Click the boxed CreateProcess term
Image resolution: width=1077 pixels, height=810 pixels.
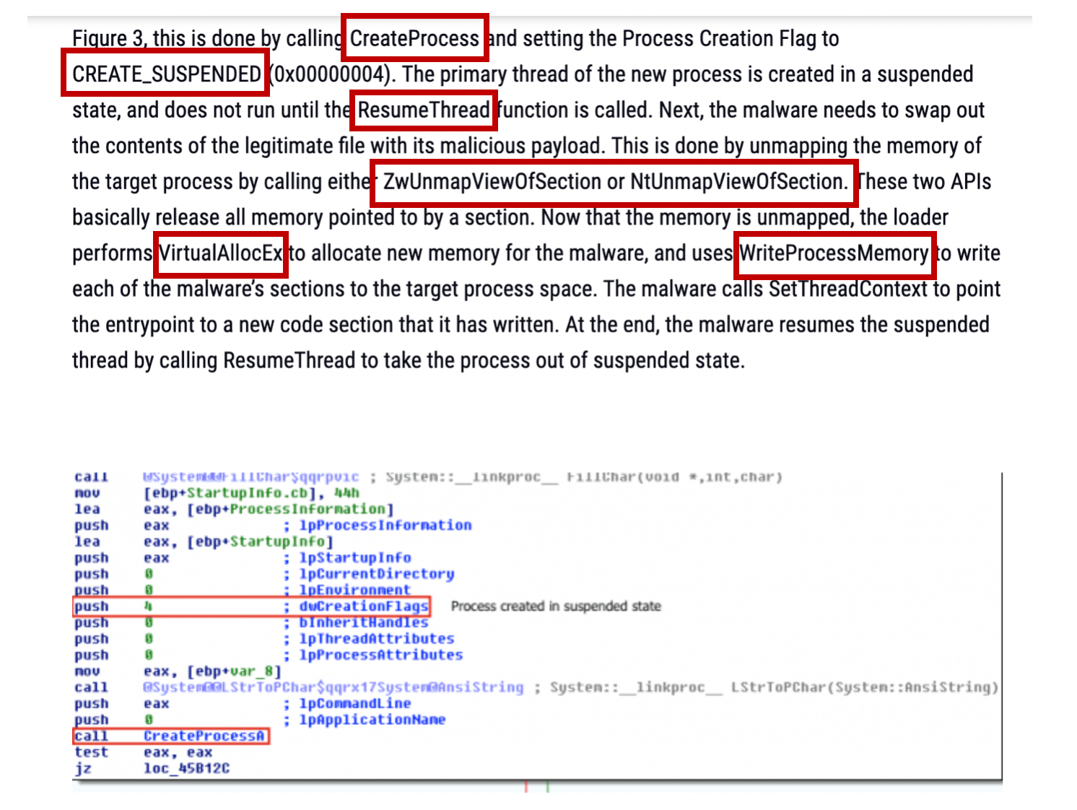click(414, 38)
